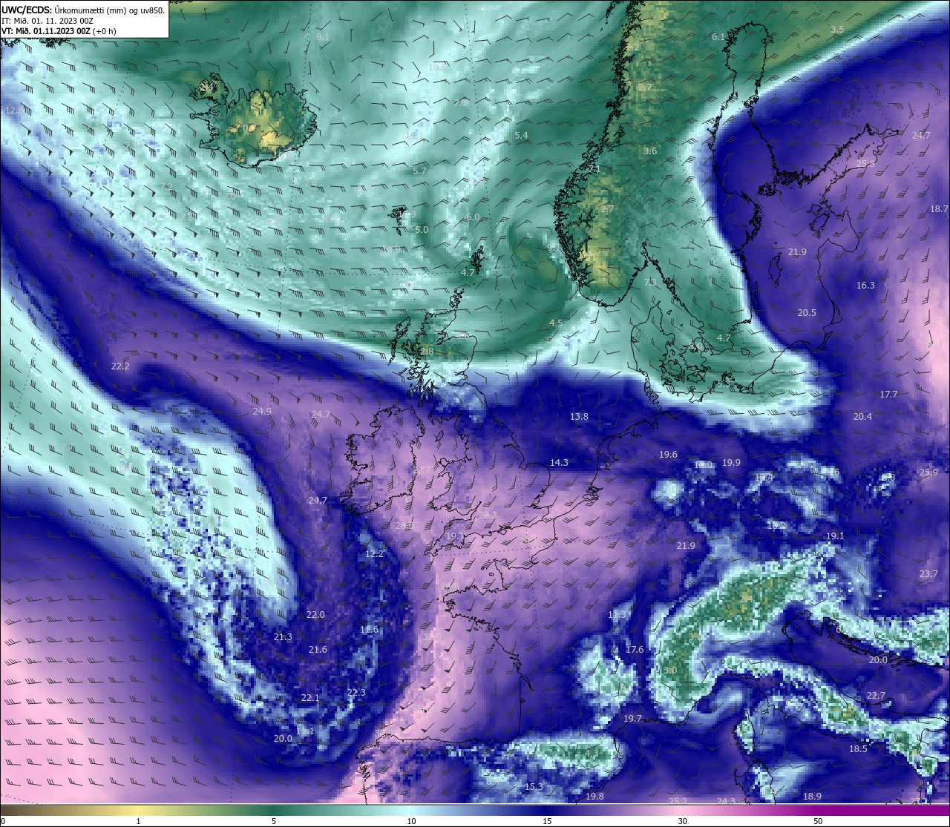Image resolution: width=950 pixels, height=827 pixels.
Task: Click the color scale label 1
Action: [x=139, y=821]
